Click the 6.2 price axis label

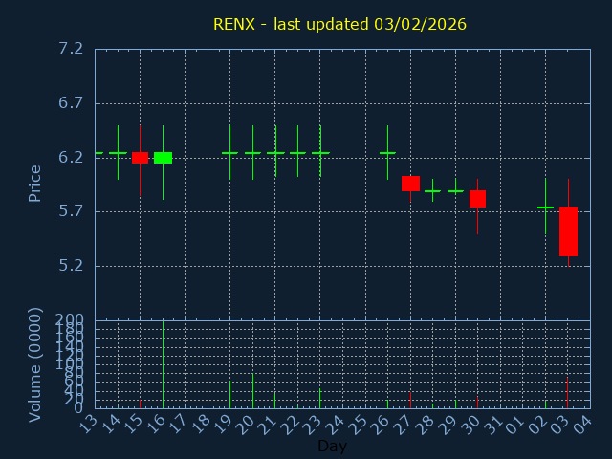(x=70, y=158)
